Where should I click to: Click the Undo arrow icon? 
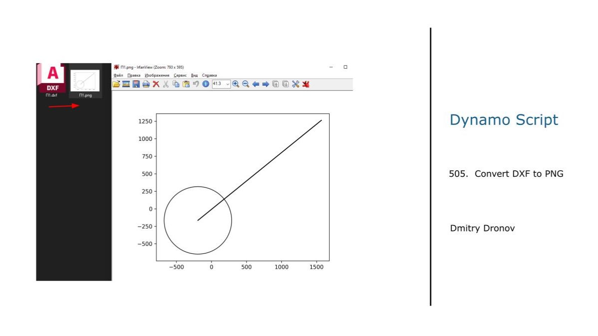tap(196, 84)
